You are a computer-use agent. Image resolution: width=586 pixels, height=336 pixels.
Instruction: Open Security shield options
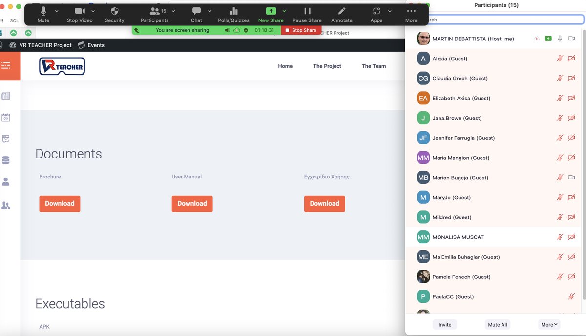[114, 15]
